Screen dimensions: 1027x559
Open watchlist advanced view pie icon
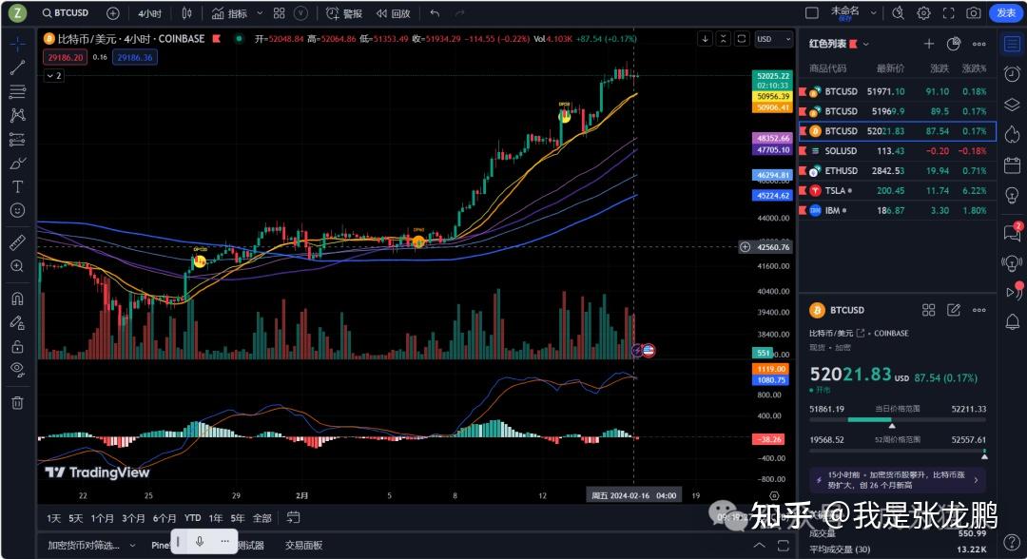954,44
